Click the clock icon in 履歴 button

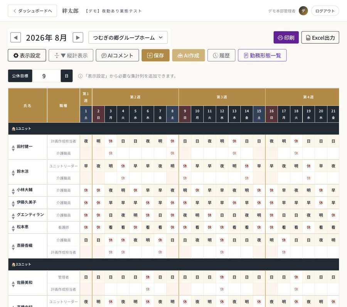click(216, 55)
